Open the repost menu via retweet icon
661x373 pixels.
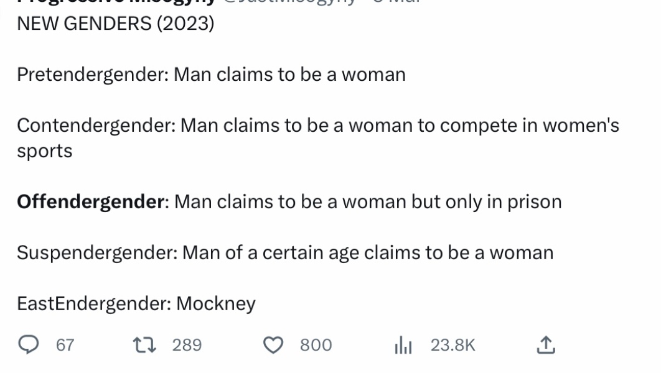144,344
